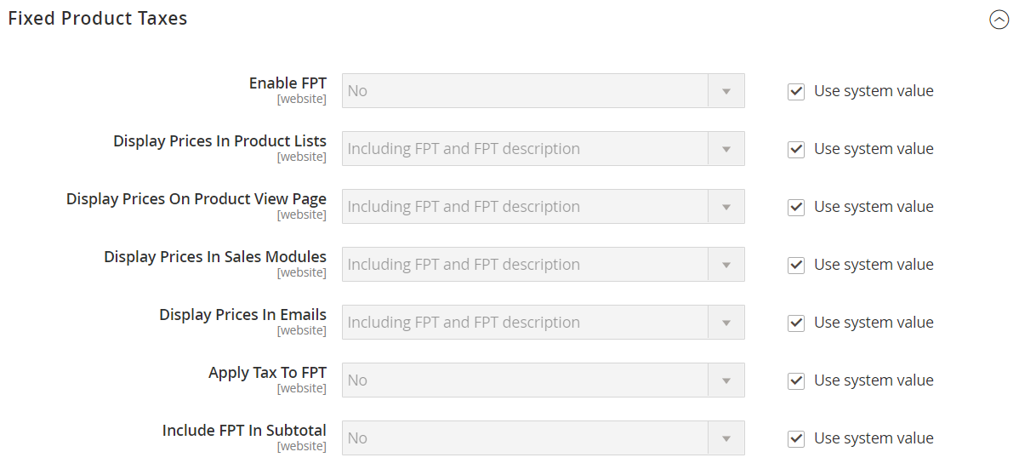Screen dimensions: 1019x469
Task: Uncheck Use system value for Enable FPT
Action: [x=796, y=92]
